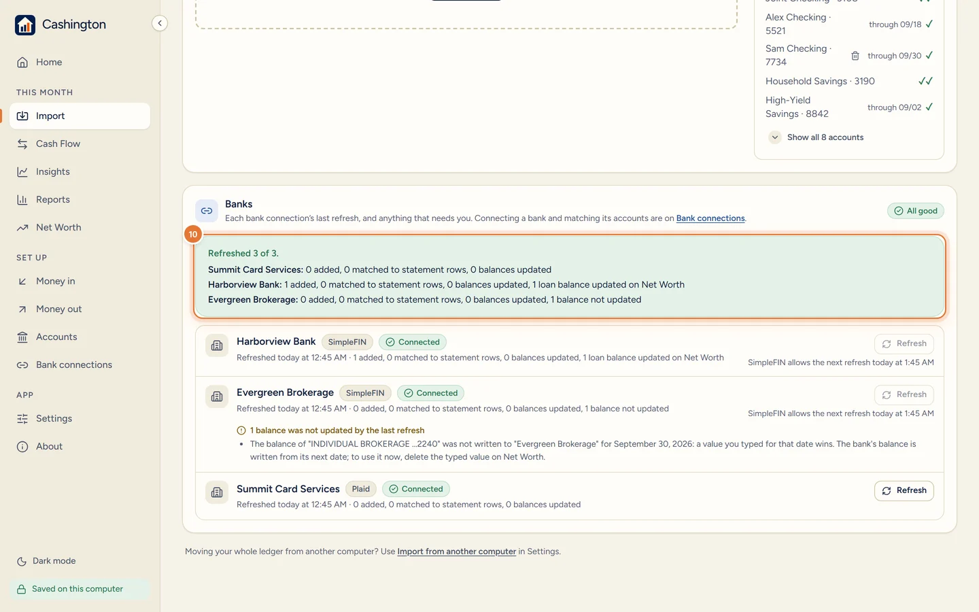Screen dimensions: 979x612
Task: Click the Plaid tag on Summit Card Services
Action: (361, 489)
